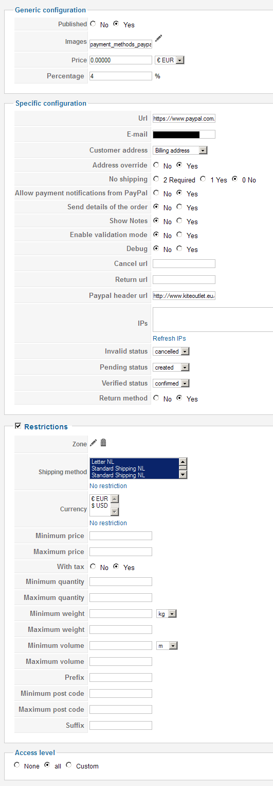Open Customer address Billing address dropdown

click(x=180, y=150)
